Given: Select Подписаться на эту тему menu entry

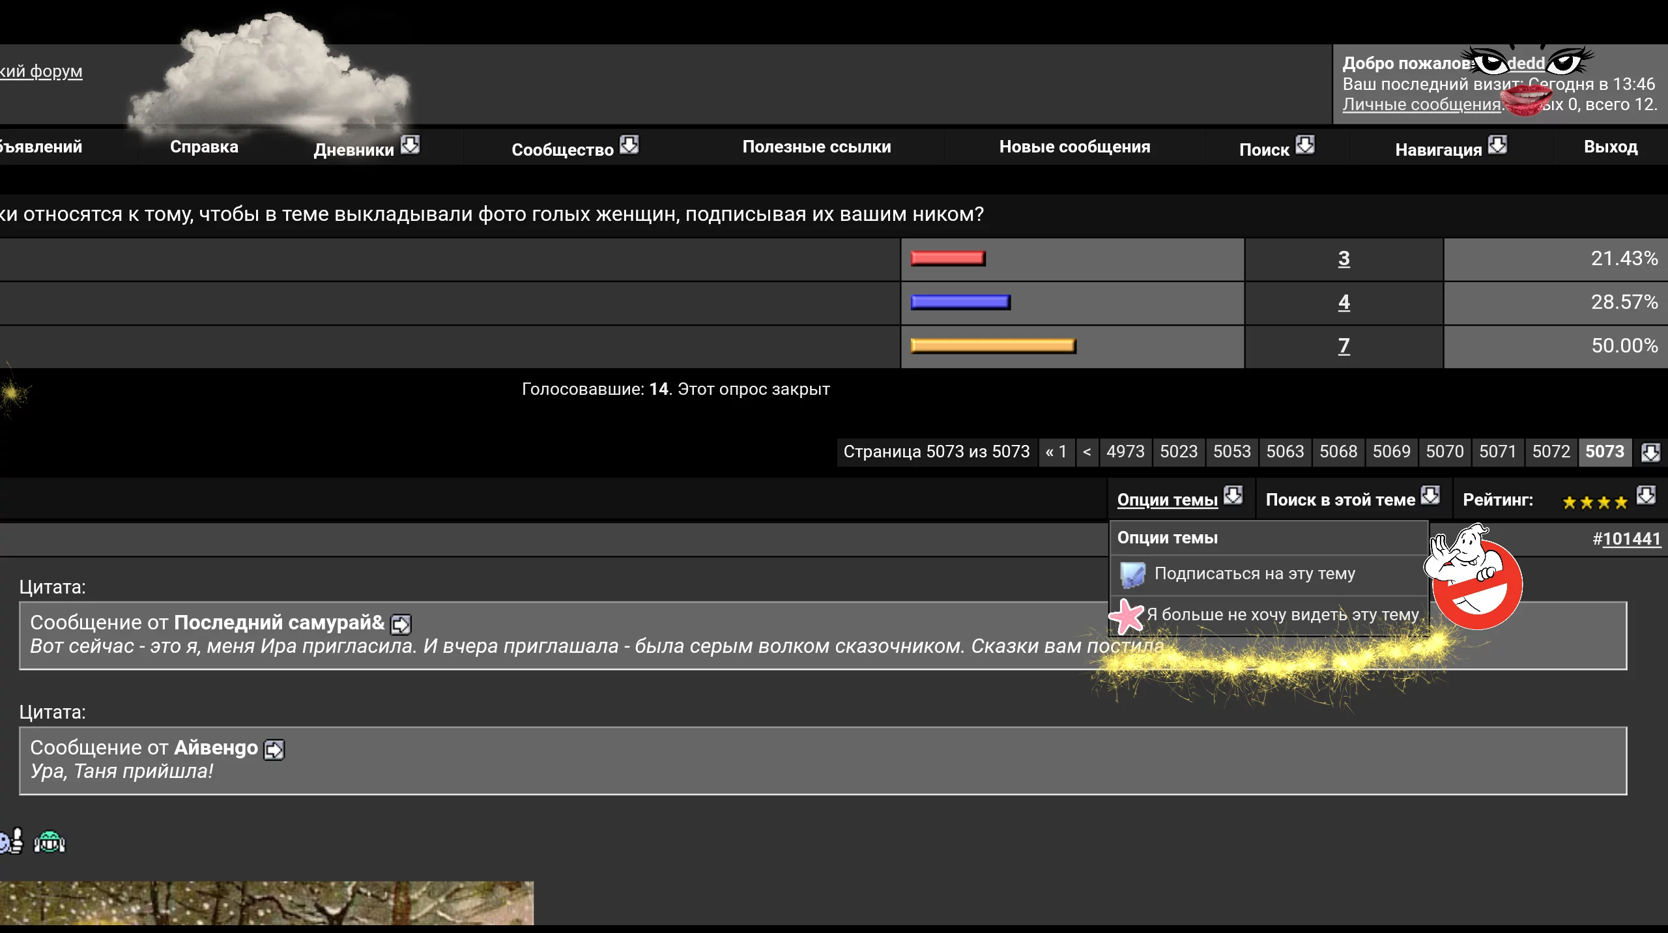Looking at the screenshot, I should pyautogui.click(x=1254, y=574).
